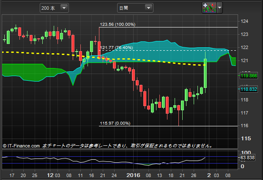
Task: Click the 123 price axis label
Action: click(x=244, y=34)
